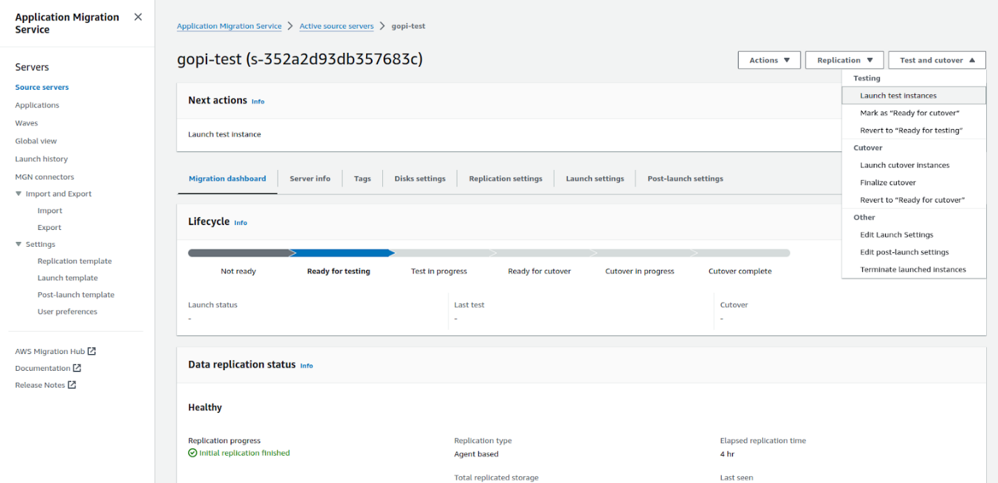This screenshot has width=998, height=483.
Task: Choose Revert to "Ready for testing"
Action: click(x=914, y=130)
